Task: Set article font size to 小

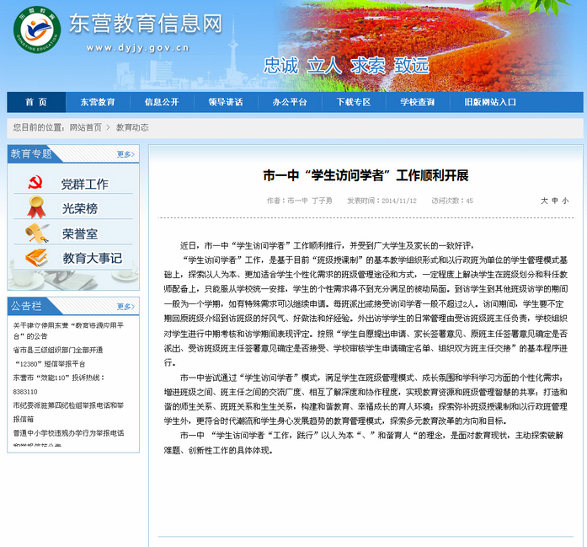Action: 565,201
